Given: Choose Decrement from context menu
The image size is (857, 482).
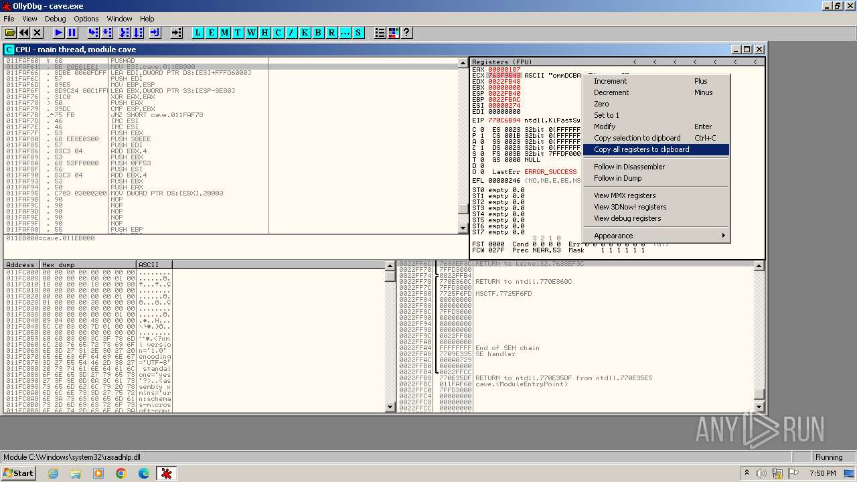Looking at the screenshot, I should [x=656, y=92].
